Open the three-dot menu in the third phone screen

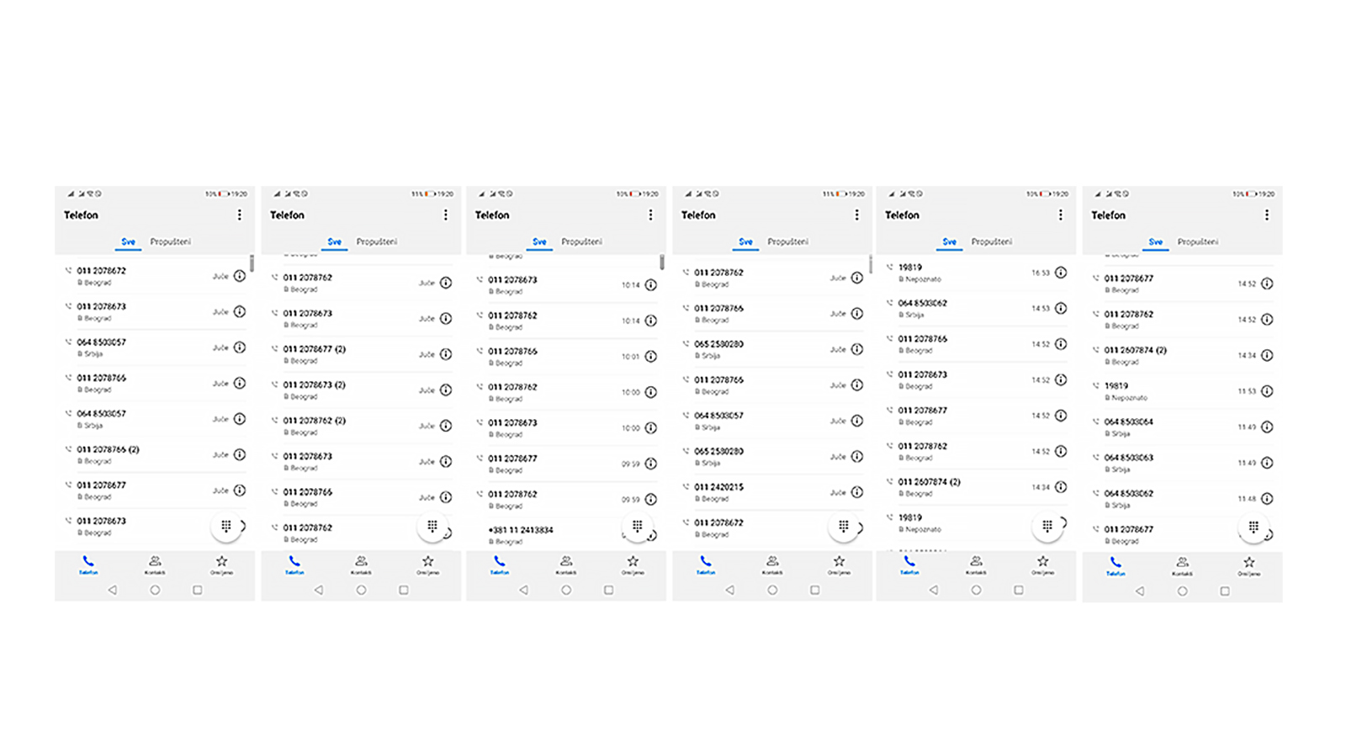tap(650, 215)
